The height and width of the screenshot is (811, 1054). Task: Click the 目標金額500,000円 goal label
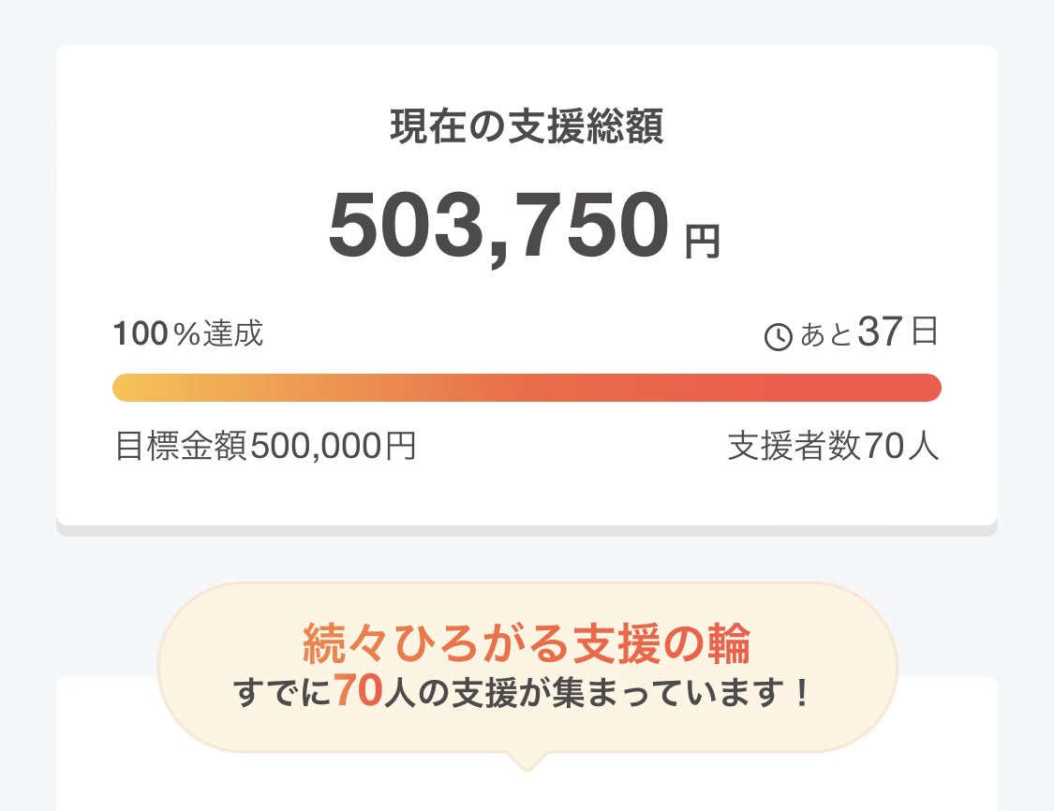pos(265,447)
